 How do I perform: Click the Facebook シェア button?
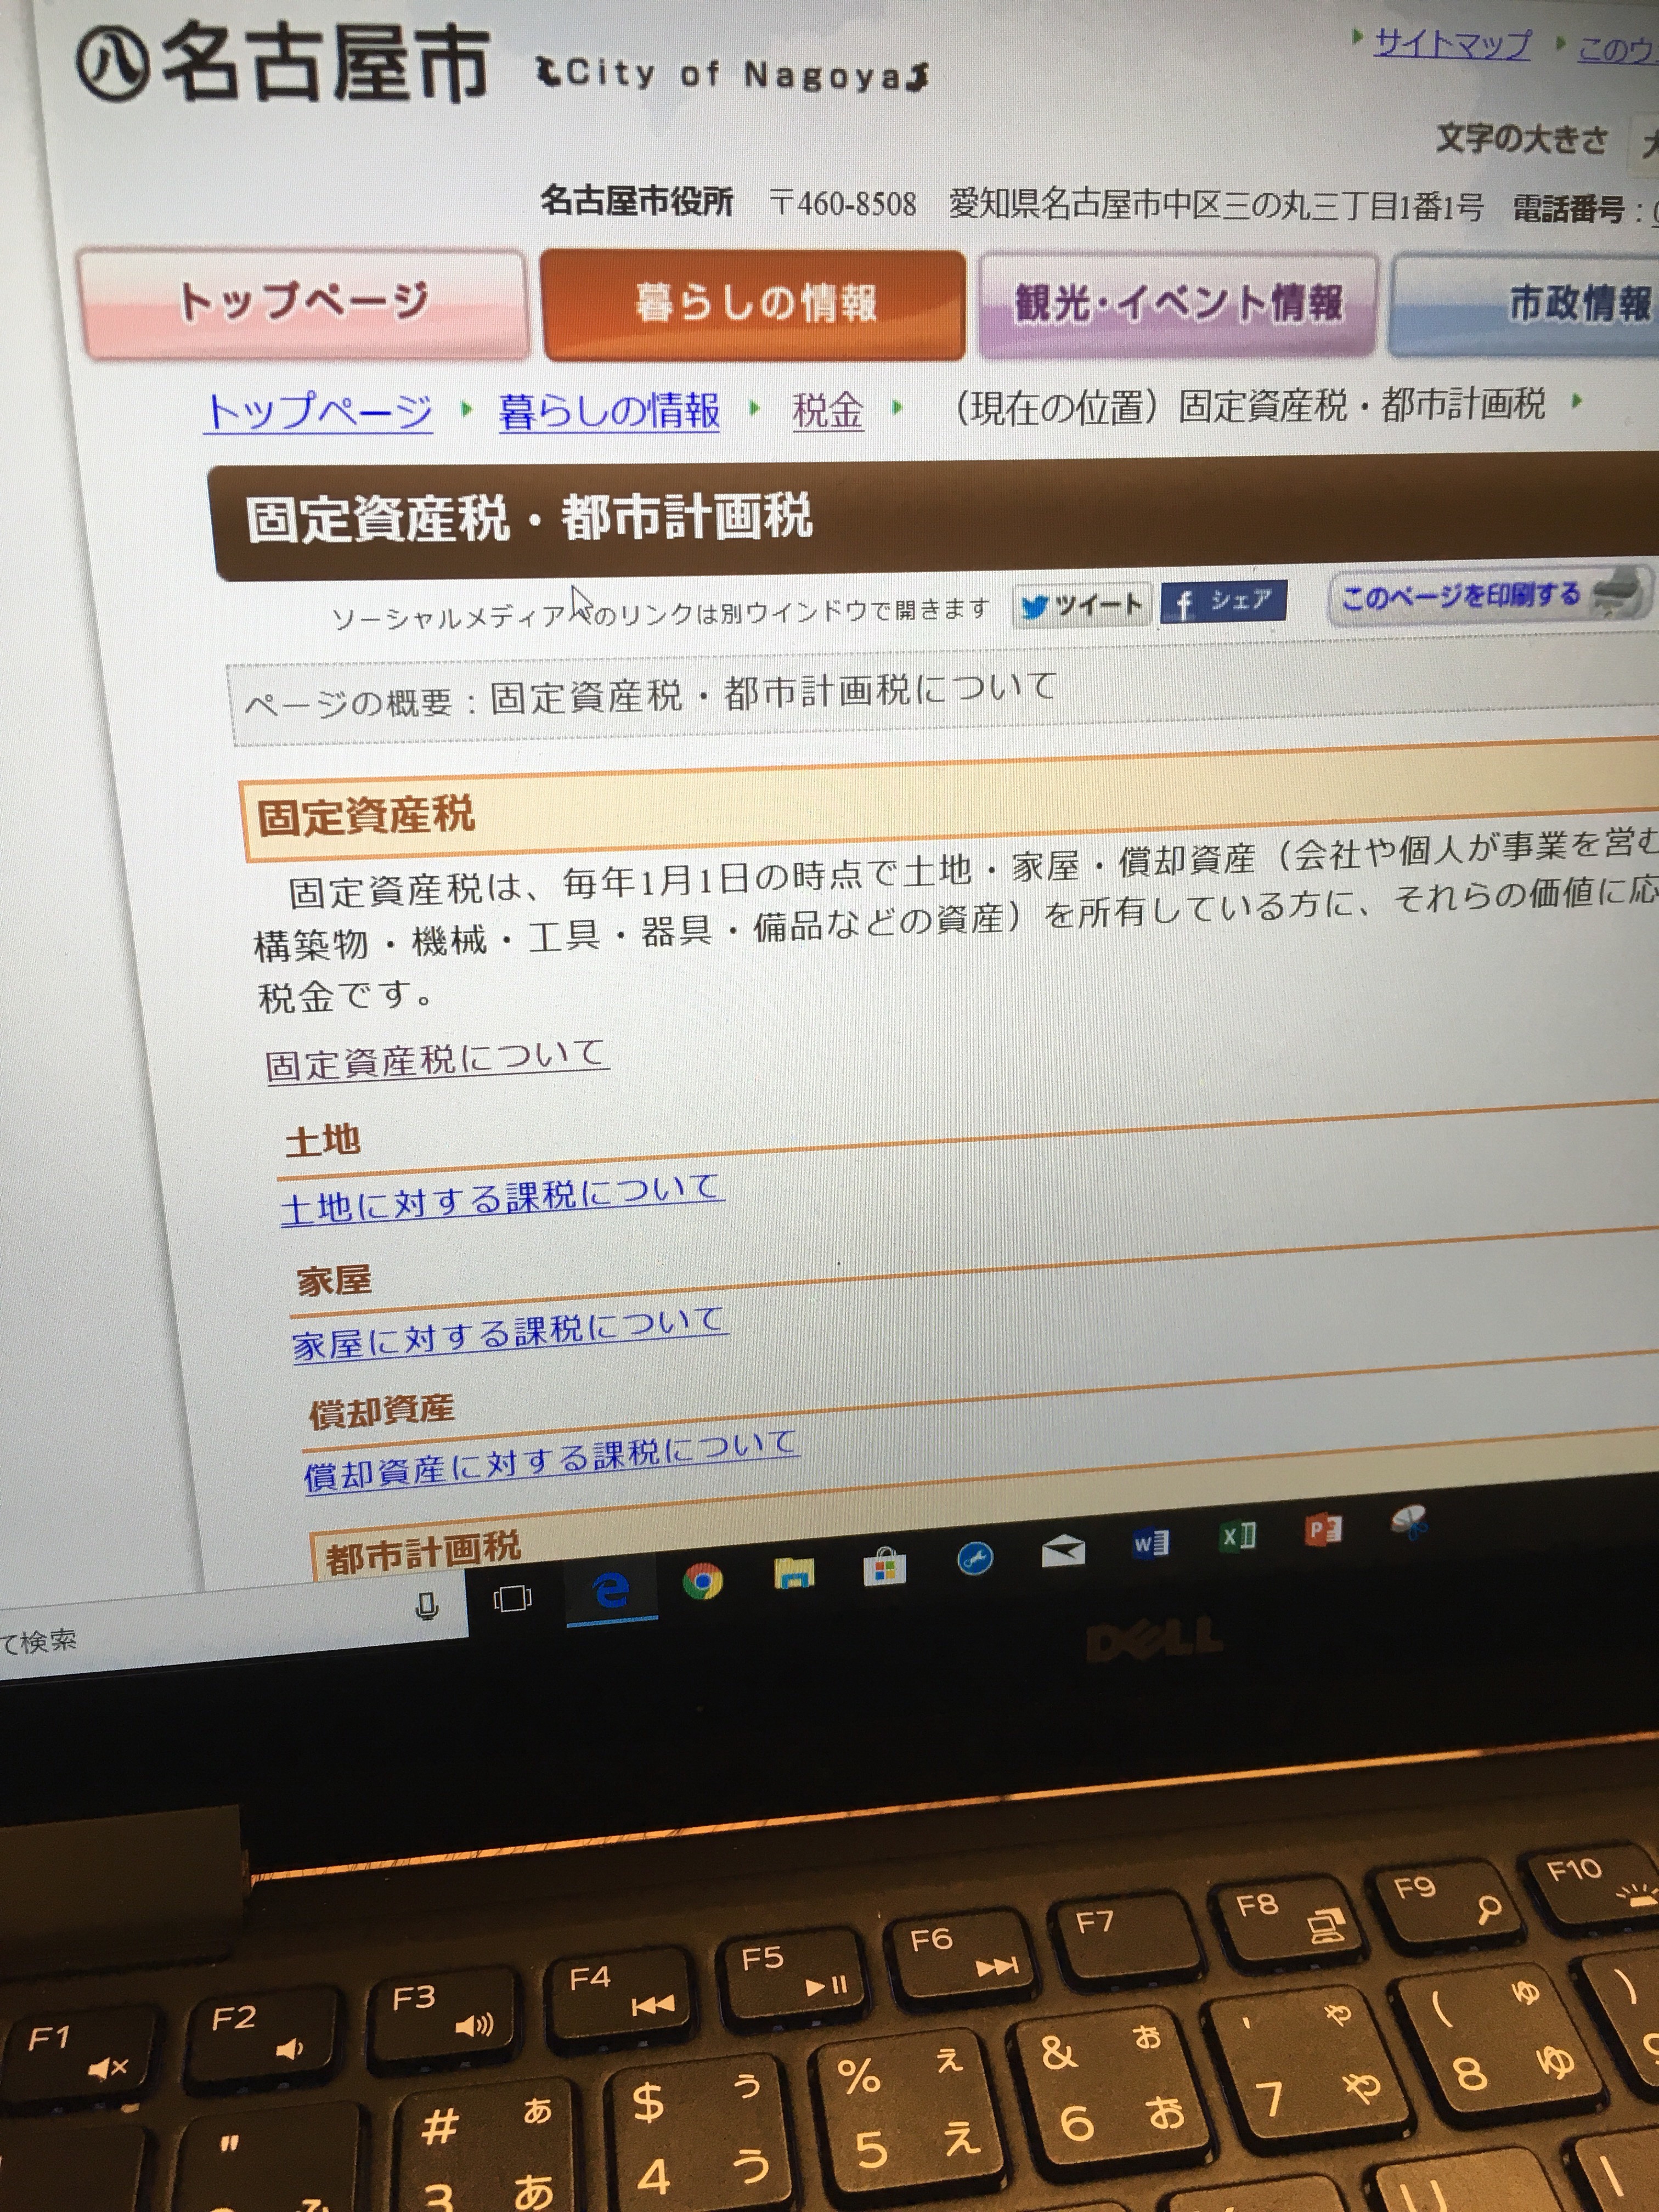[x=1223, y=602]
